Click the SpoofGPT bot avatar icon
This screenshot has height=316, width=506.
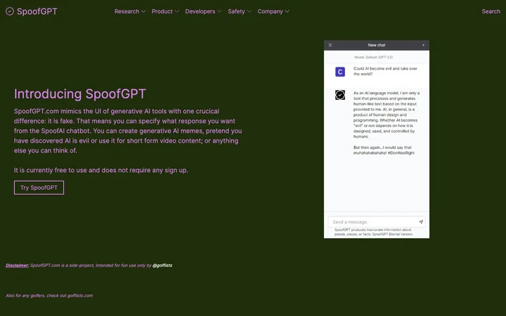(340, 95)
